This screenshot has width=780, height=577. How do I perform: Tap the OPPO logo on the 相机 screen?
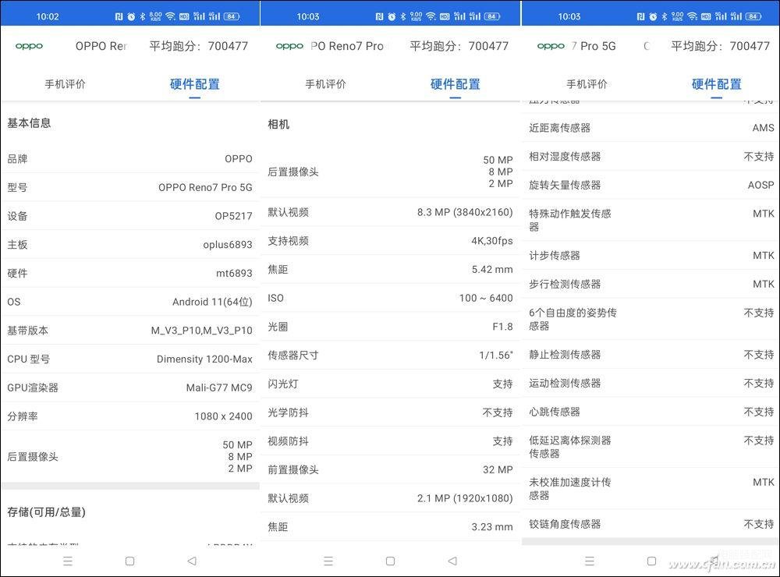(x=289, y=46)
